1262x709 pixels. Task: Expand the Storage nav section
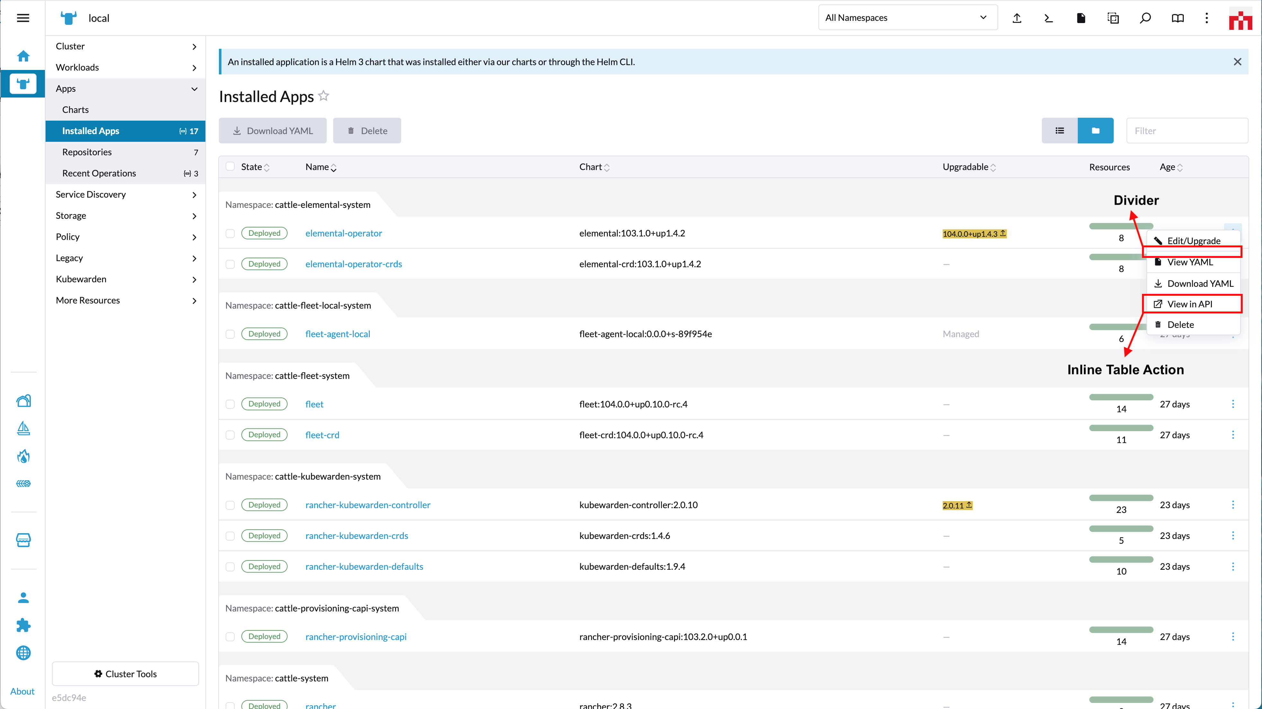[125, 216]
